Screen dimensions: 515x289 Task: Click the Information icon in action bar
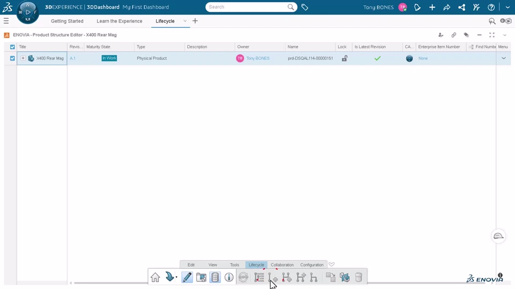[x=229, y=277]
